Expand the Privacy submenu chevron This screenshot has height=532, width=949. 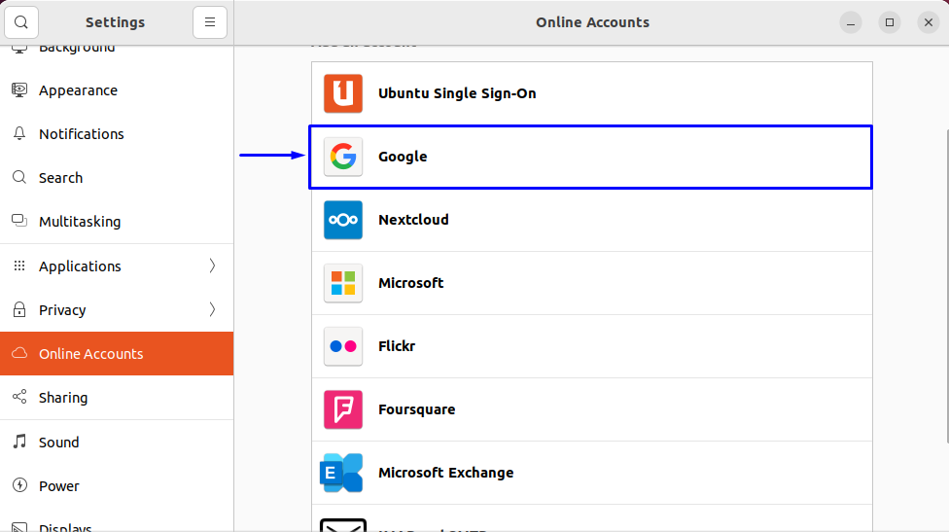pos(212,309)
